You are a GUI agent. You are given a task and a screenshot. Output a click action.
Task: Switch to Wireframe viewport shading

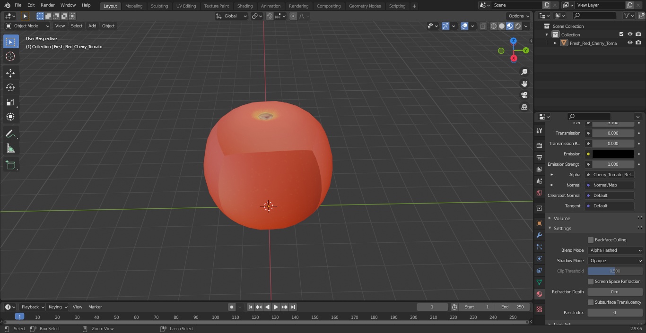pos(494,26)
